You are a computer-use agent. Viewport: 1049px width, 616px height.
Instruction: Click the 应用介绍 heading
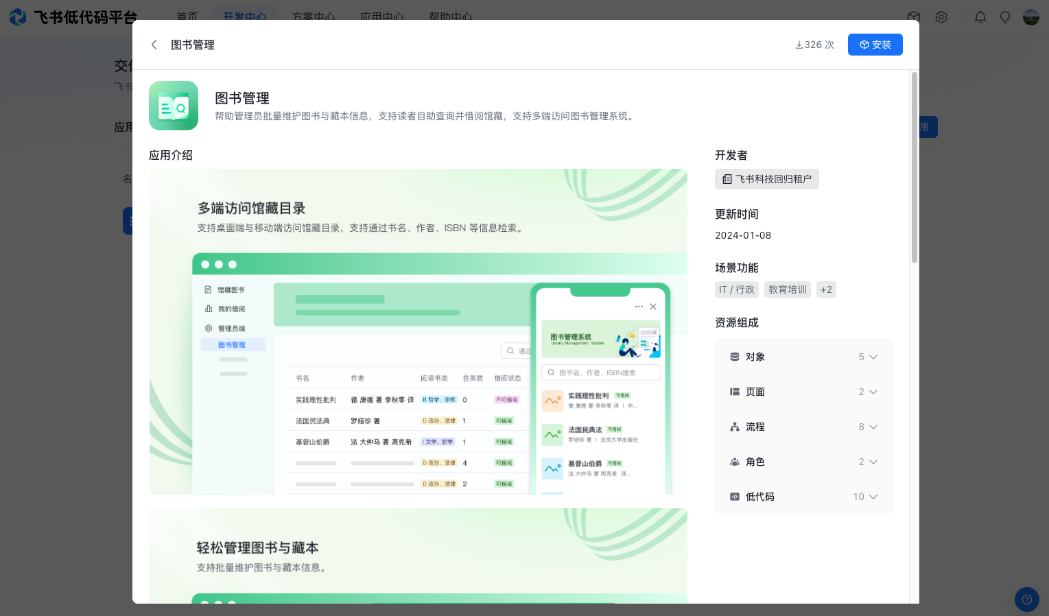click(x=171, y=155)
